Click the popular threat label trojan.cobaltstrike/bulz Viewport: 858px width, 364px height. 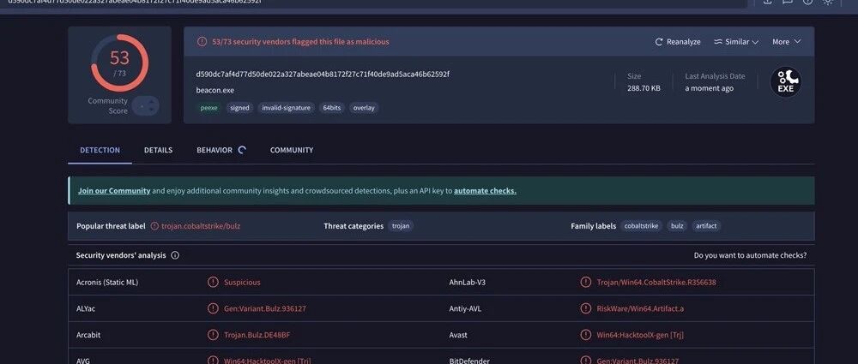[x=201, y=226]
